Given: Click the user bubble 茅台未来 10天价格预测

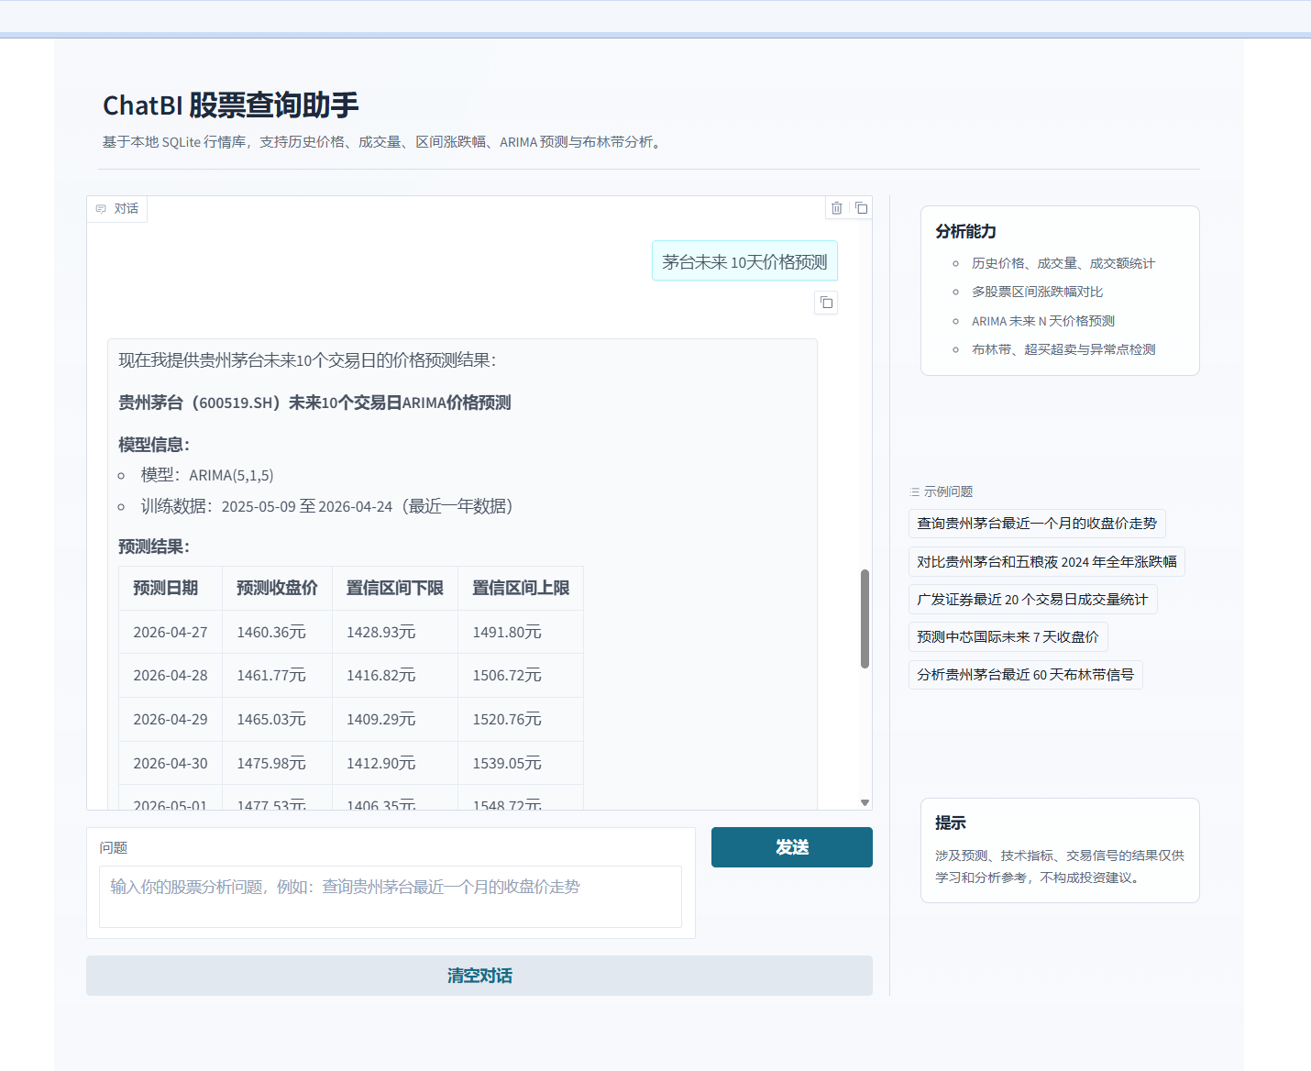Looking at the screenshot, I should pos(744,261).
